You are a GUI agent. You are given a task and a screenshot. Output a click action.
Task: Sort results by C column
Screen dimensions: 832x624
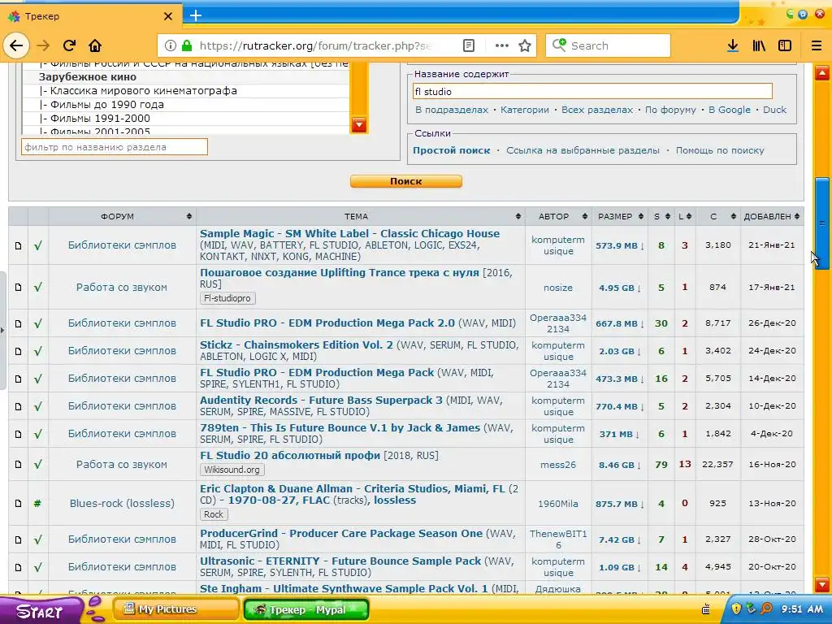(x=718, y=216)
